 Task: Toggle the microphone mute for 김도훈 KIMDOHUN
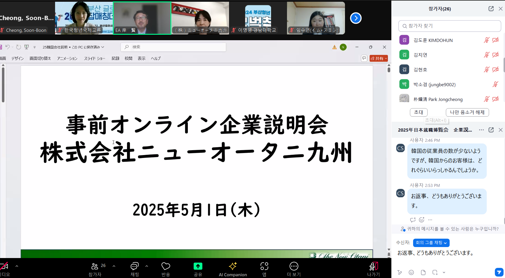[x=486, y=40]
